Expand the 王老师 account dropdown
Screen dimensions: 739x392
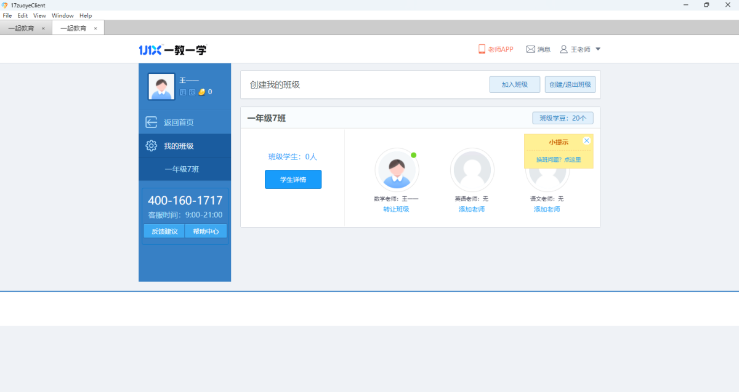pyautogui.click(x=597, y=49)
